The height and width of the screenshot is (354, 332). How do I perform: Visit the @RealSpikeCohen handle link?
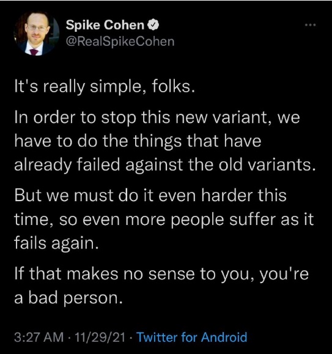click(120, 42)
